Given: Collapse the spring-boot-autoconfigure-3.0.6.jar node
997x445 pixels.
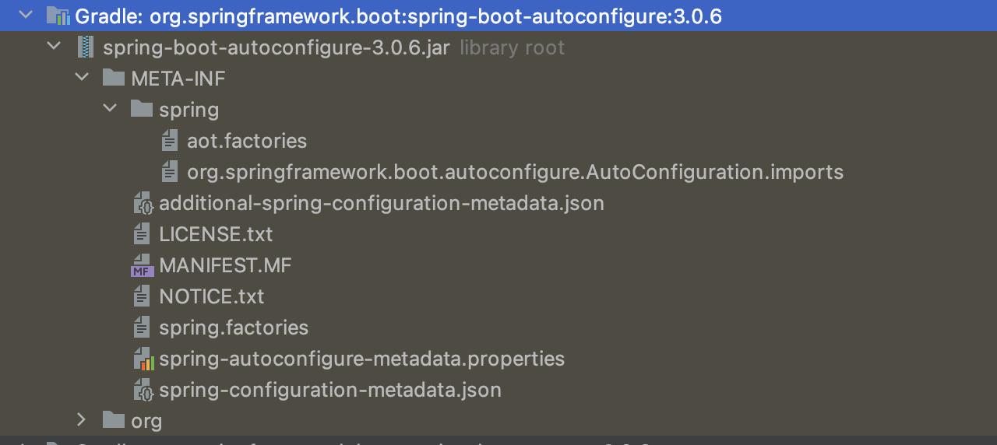Looking at the screenshot, I should [54, 46].
